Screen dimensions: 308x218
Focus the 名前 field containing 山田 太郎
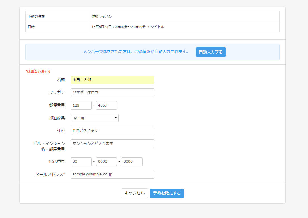[x=112, y=80]
